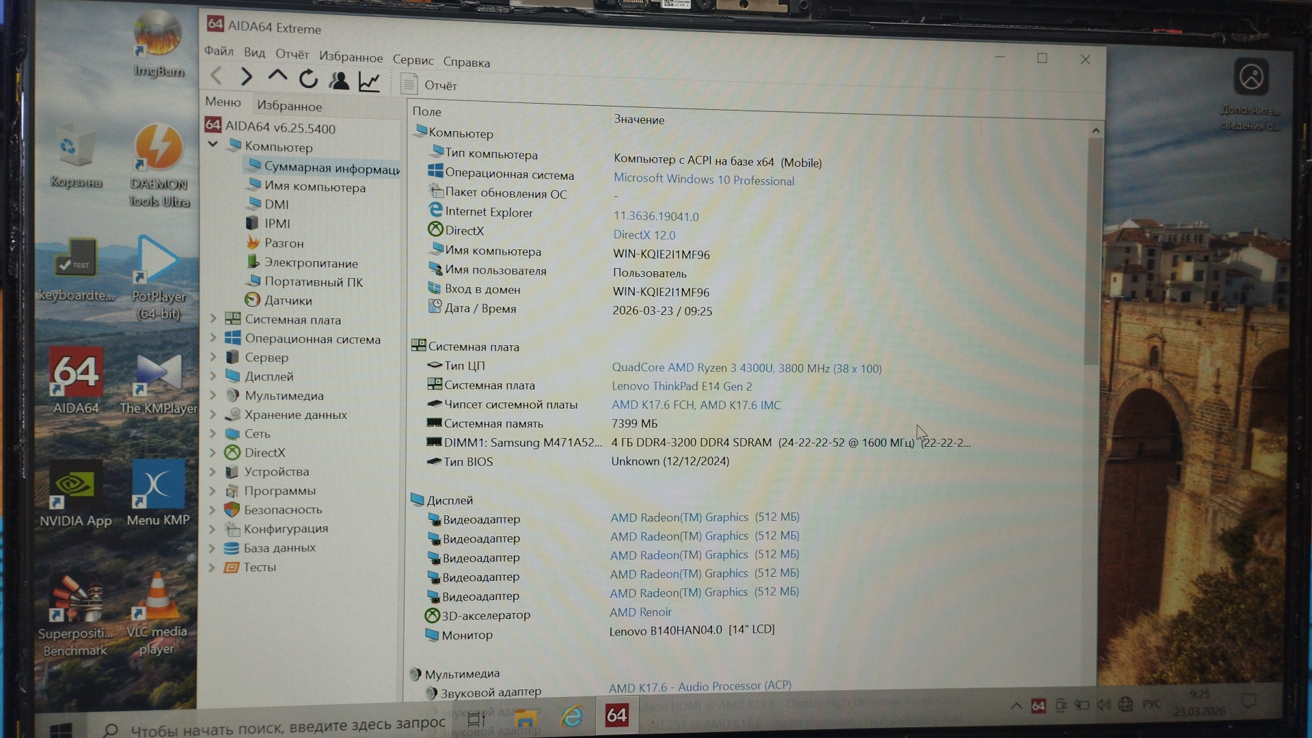Expand the Системная плата tree node

coord(213,319)
